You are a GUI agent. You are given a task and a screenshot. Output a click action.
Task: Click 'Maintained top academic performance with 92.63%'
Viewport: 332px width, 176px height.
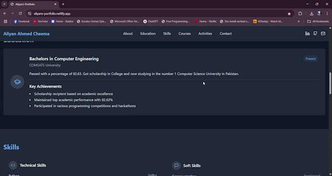click(x=73, y=100)
